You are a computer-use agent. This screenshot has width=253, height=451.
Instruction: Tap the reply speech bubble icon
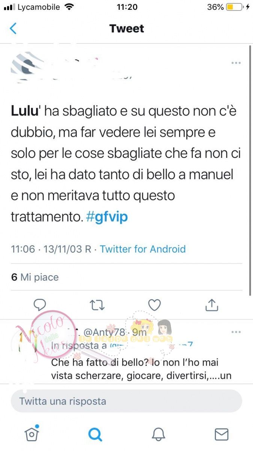[x=40, y=305]
